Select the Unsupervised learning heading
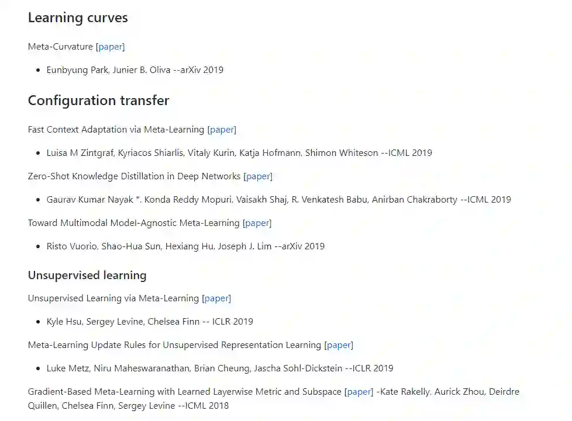The width and height of the screenshot is (572, 421). pyautogui.click(x=87, y=275)
